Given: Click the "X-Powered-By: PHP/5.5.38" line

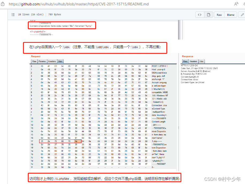Looking at the screenshot, I should tap(194, 74).
